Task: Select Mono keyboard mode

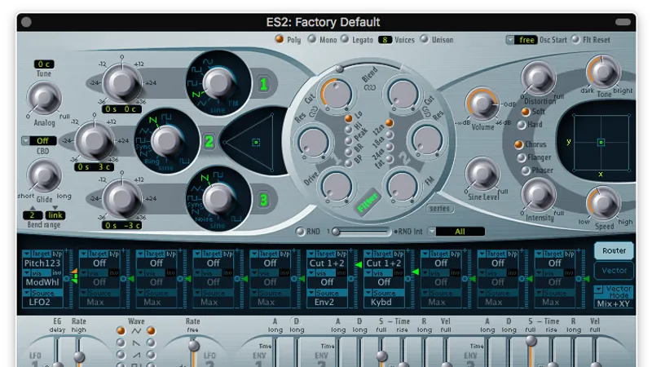Action: click(x=311, y=39)
